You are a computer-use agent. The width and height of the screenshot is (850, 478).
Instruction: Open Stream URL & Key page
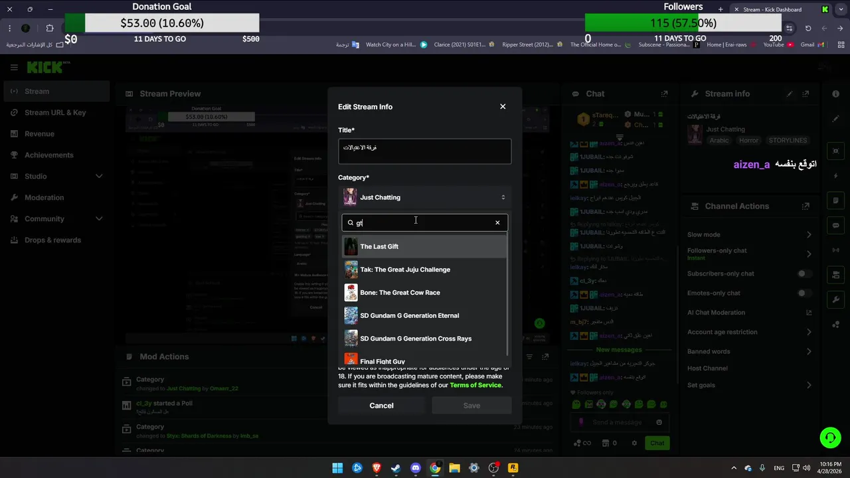(56, 112)
